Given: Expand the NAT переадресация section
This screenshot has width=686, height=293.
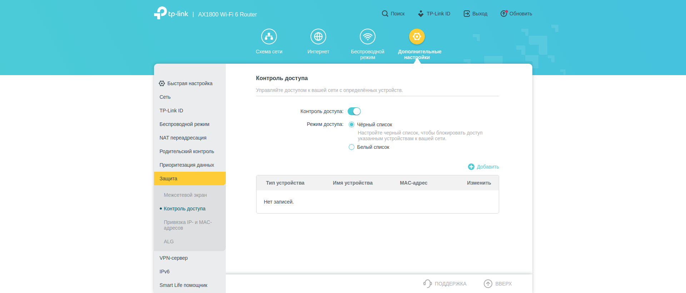Looking at the screenshot, I should point(183,138).
